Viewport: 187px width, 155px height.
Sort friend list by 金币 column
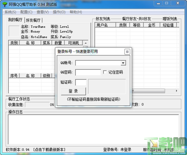(152, 25)
